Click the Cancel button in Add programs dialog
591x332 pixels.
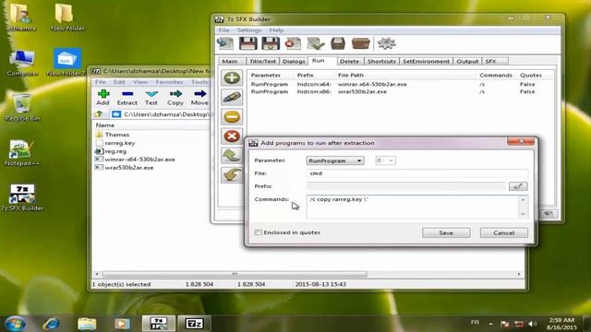(x=504, y=233)
